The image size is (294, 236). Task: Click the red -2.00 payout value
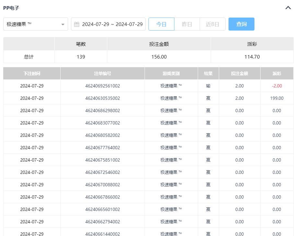click(277, 86)
